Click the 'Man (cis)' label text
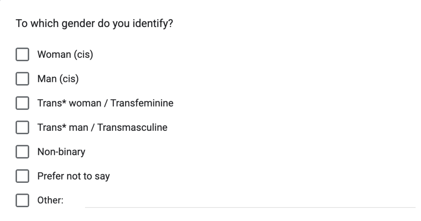 click(x=58, y=79)
